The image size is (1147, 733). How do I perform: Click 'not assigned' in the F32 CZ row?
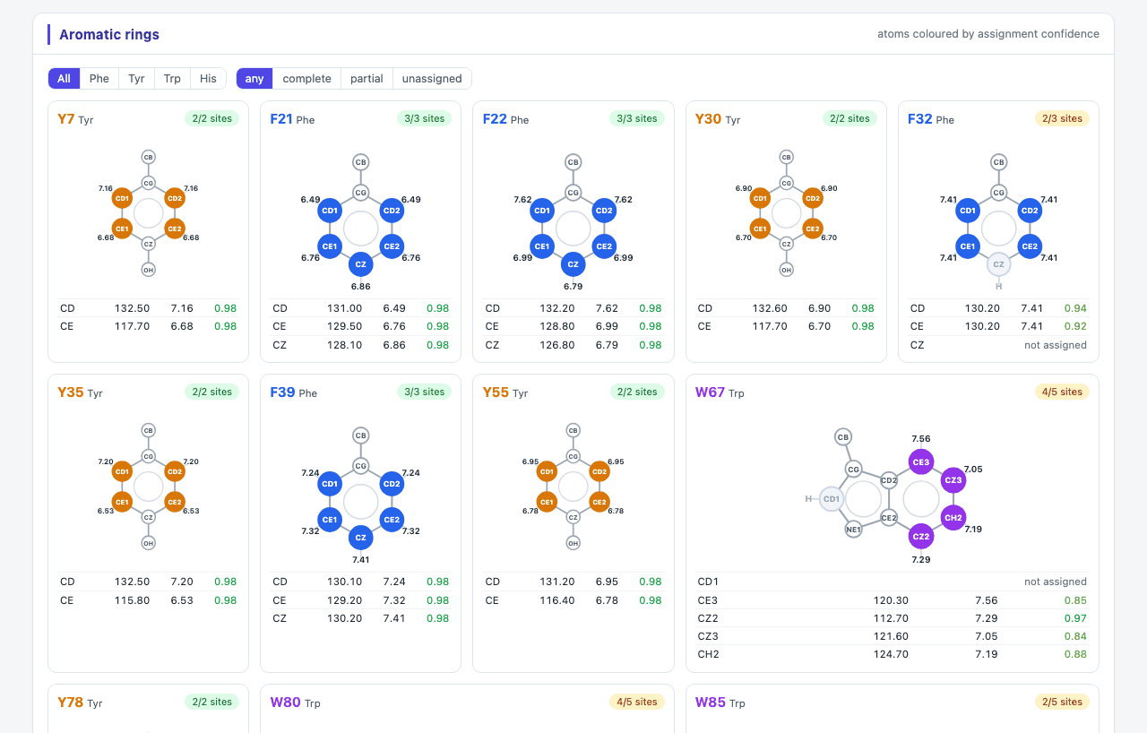click(1056, 345)
